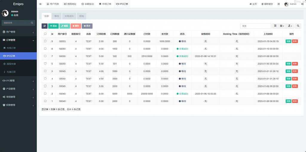Click the fullscreen toggle icon
Image resolution: width=306 pixels, height=152 pixels.
[279, 4]
